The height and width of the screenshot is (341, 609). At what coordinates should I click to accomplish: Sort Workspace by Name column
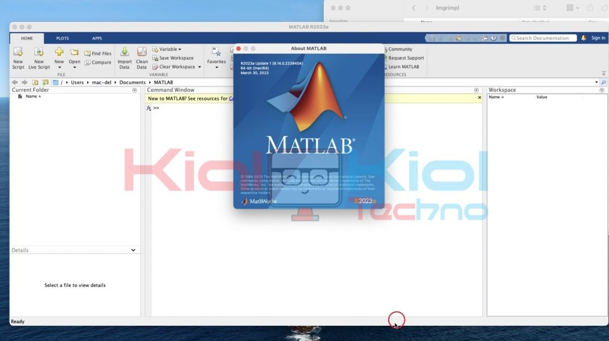(496, 97)
